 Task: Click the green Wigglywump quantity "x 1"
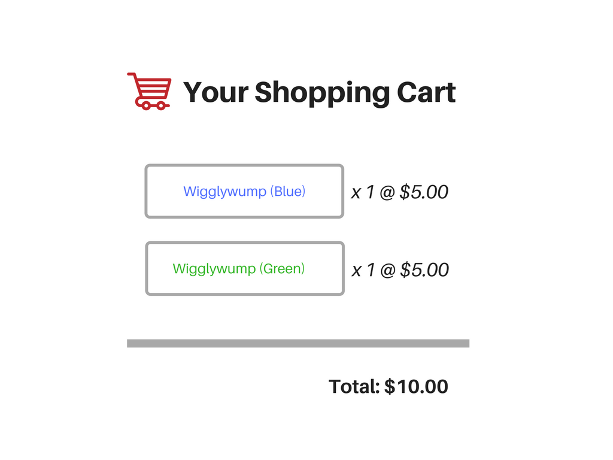(363, 270)
